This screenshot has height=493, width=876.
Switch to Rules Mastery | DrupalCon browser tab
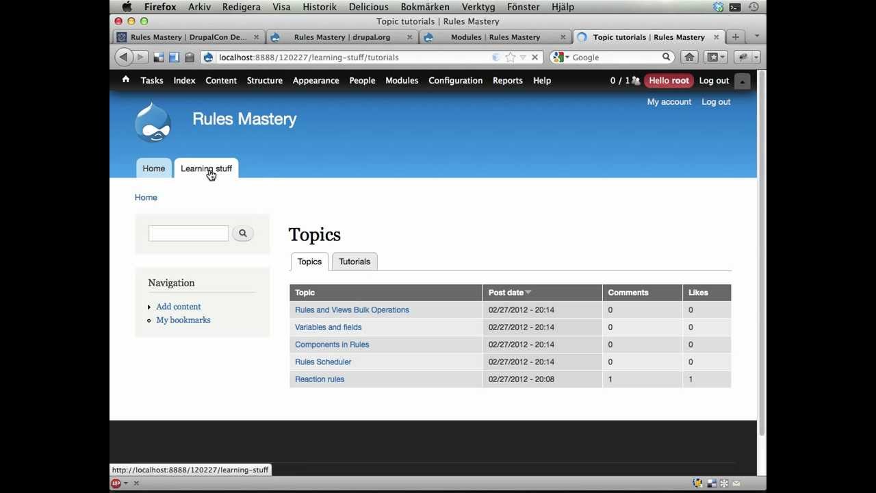[x=188, y=37]
